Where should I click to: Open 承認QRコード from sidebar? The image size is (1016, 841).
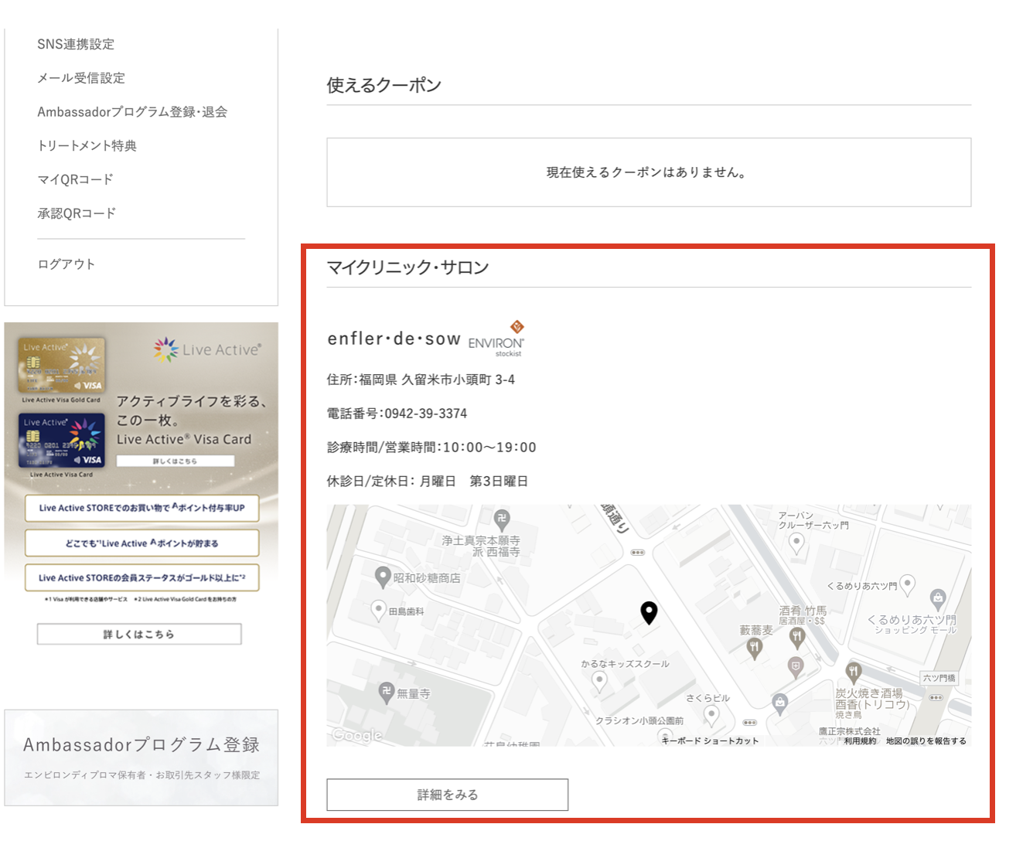click(x=77, y=213)
